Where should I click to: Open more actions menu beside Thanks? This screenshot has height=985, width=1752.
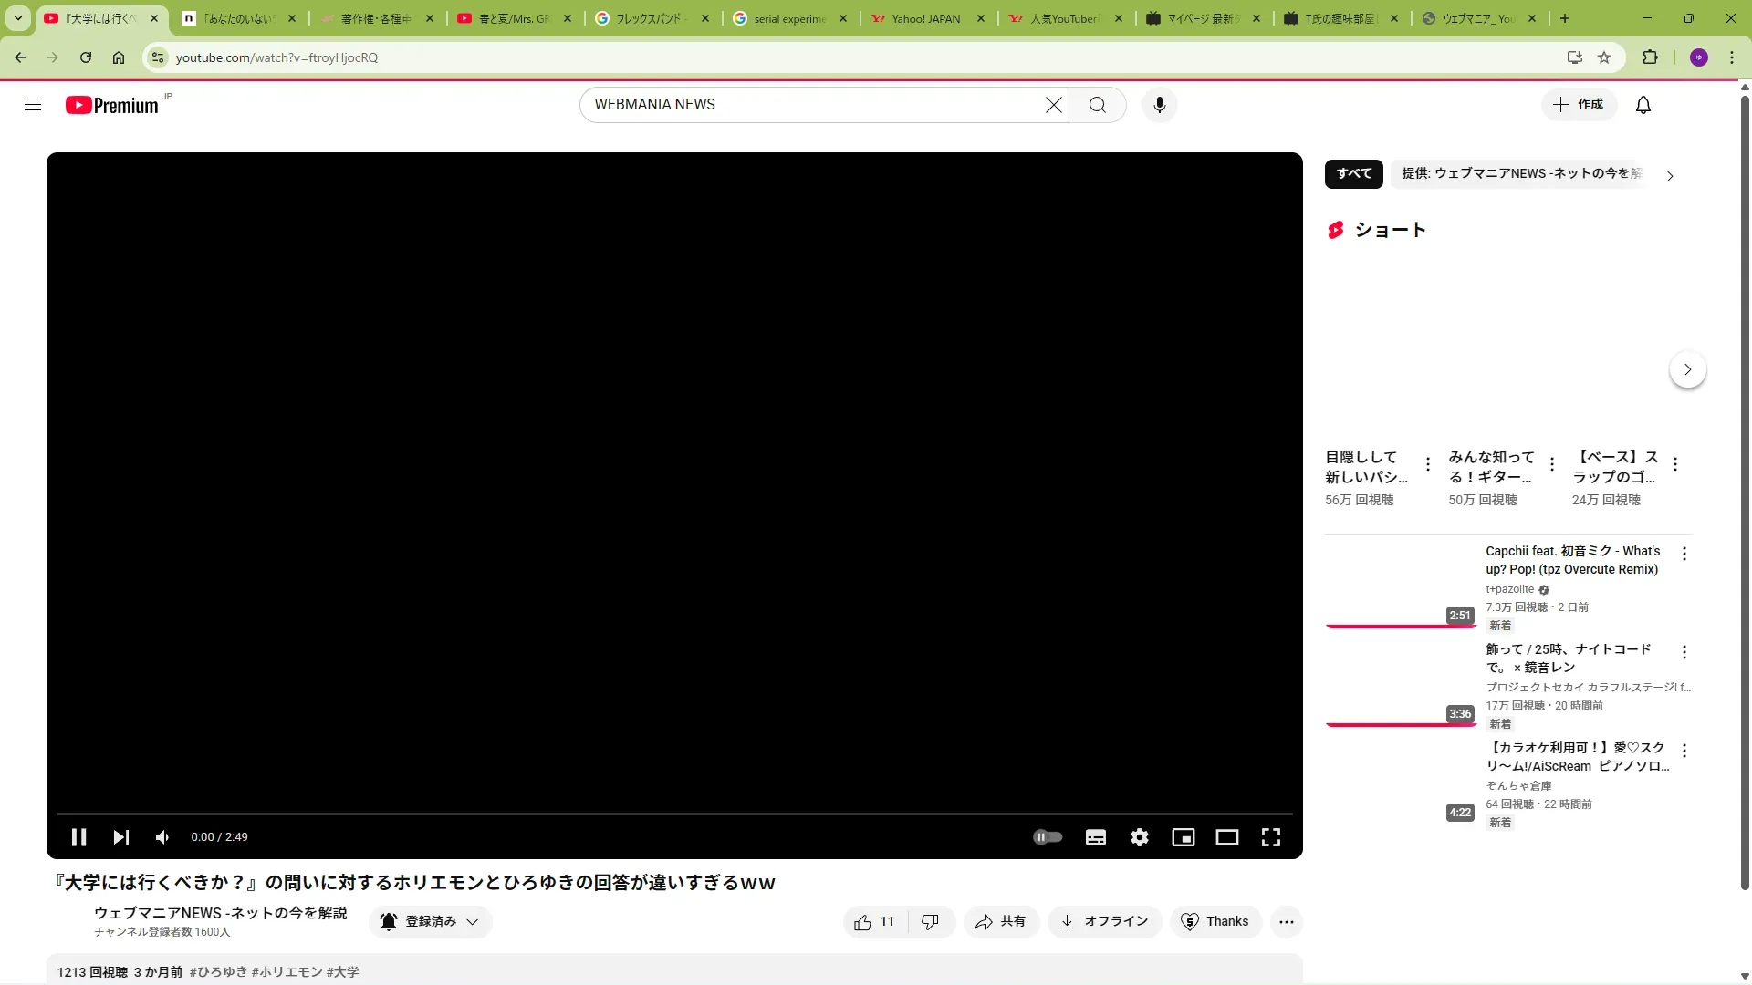(1286, 922)
